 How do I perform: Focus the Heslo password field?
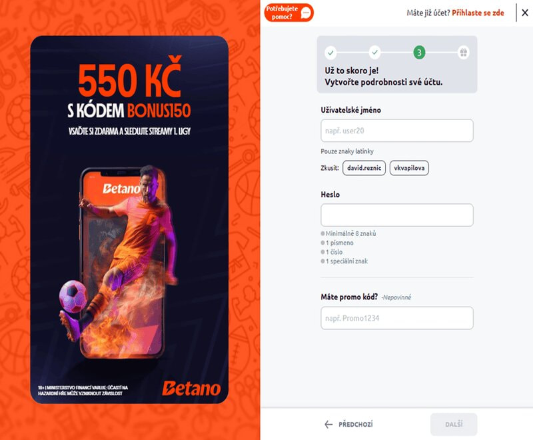(x=396, y=215)
